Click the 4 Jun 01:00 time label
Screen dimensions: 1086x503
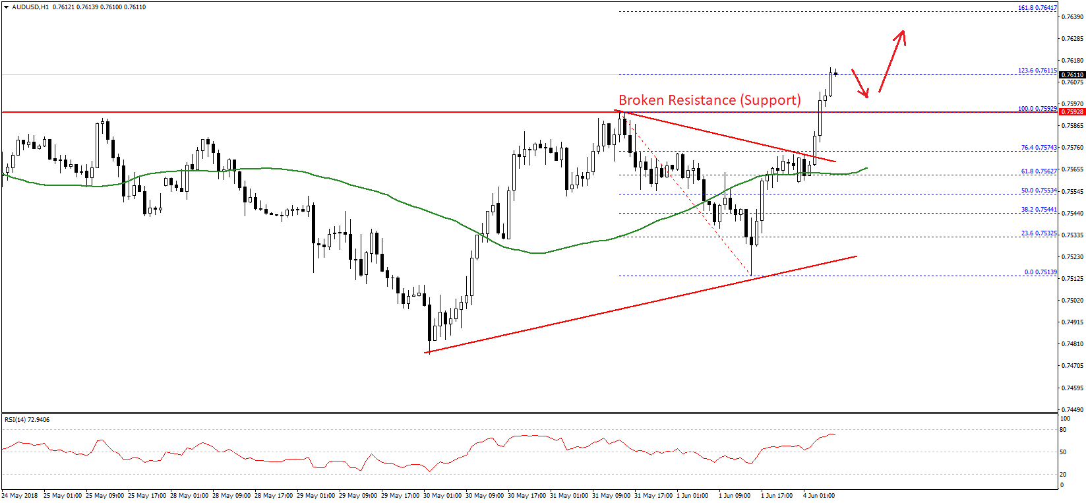[818, 496]
